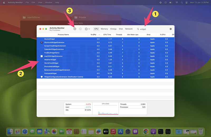This screenshot has width=211, height=137.
Task: Select the WorldClockWidget process
Action: (105, 63)
